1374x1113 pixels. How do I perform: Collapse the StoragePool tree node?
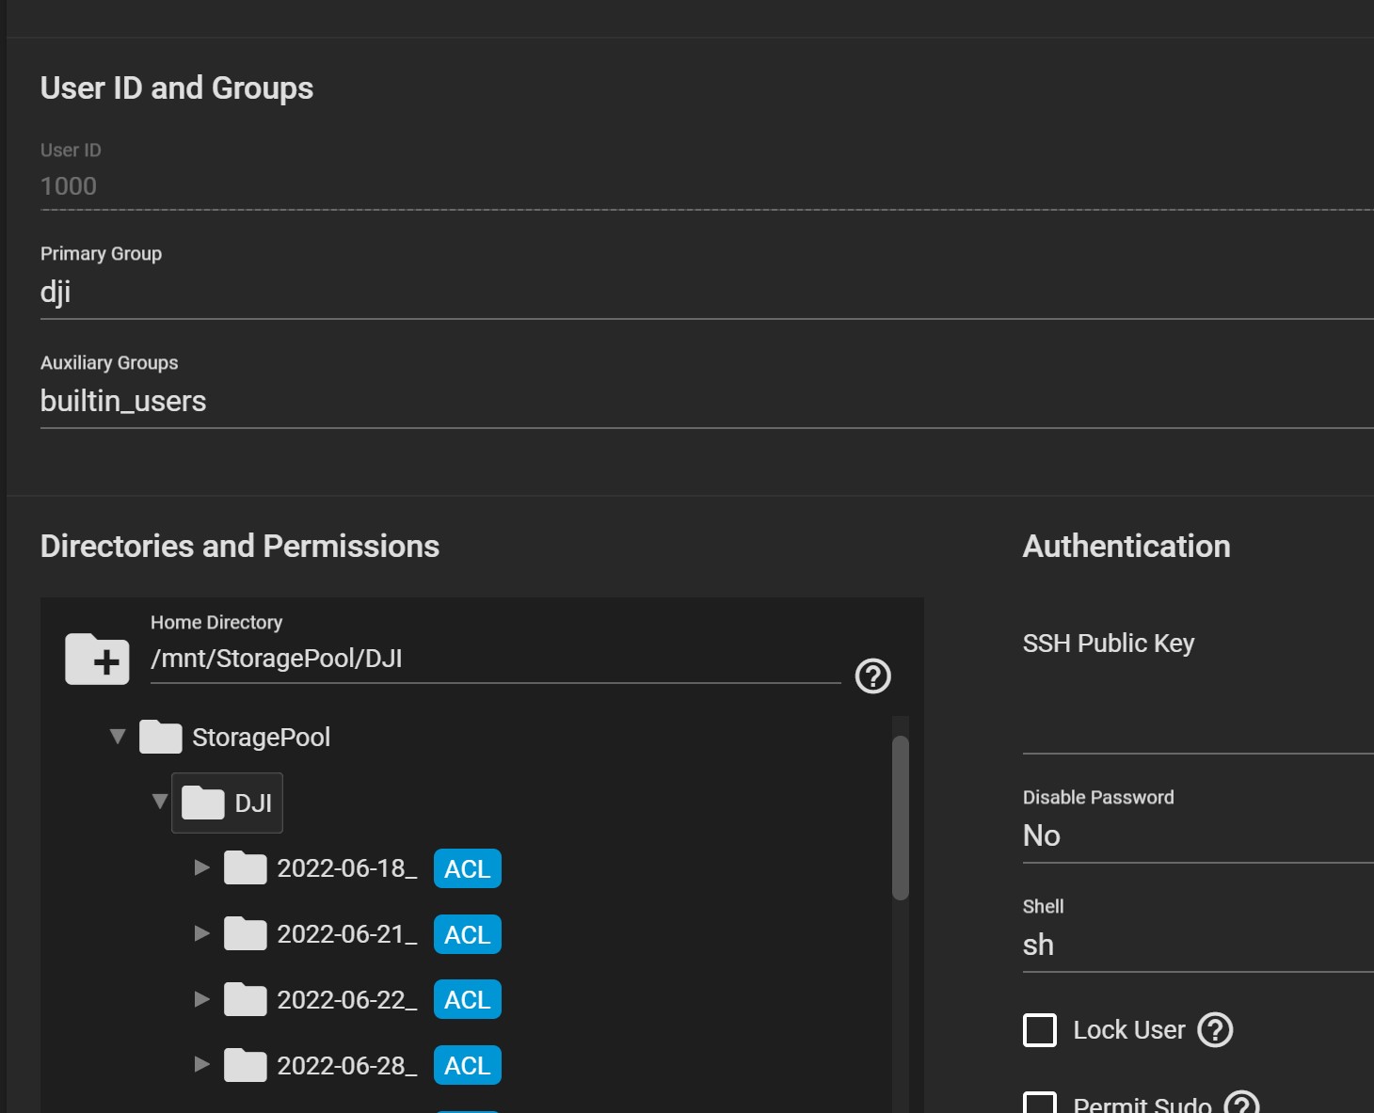click(x=118, y=736)
